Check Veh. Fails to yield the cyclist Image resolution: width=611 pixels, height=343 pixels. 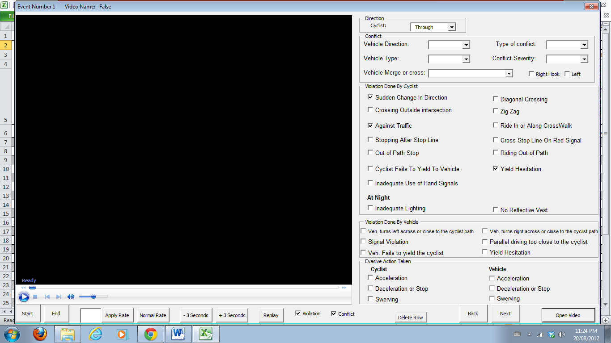coord(363,252)
